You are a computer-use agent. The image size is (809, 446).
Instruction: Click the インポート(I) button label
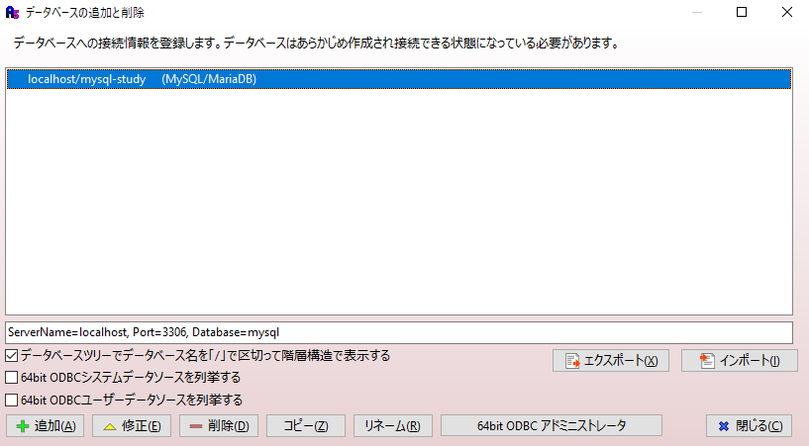pyautogui.click(x=750, y=361)
